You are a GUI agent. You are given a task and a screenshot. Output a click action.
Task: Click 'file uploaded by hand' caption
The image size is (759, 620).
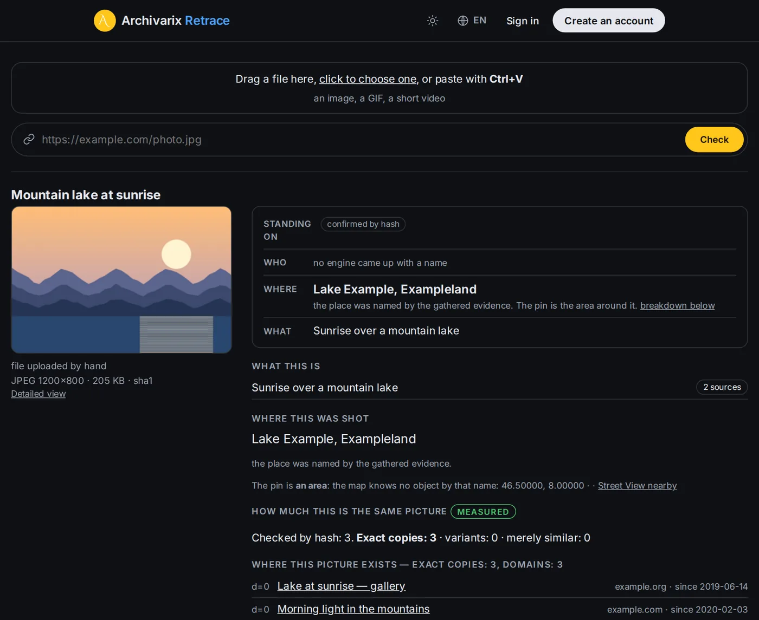coord(59,366)
